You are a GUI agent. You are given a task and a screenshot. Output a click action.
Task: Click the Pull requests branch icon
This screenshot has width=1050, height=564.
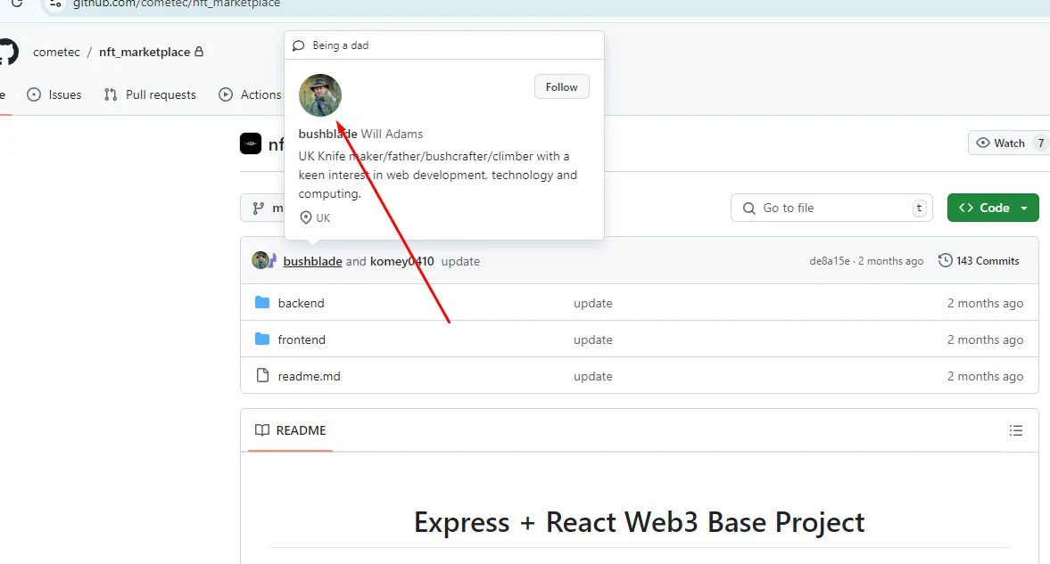pos(111,95)
